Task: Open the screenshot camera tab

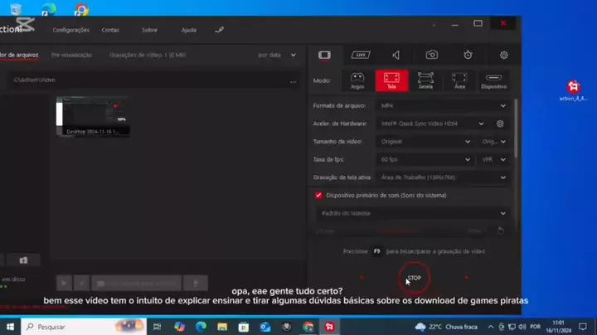Action: click(431, 55)
